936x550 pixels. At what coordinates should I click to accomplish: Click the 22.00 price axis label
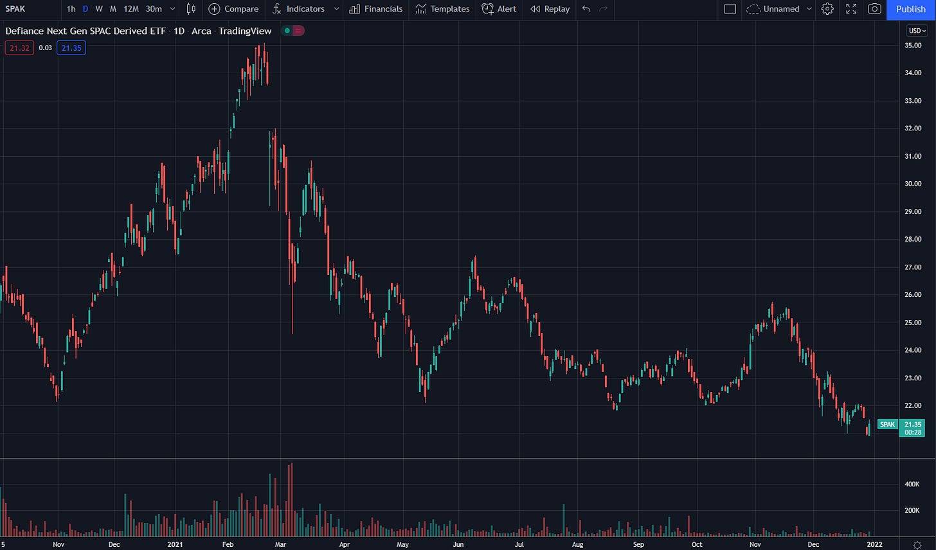coord(914,405)
